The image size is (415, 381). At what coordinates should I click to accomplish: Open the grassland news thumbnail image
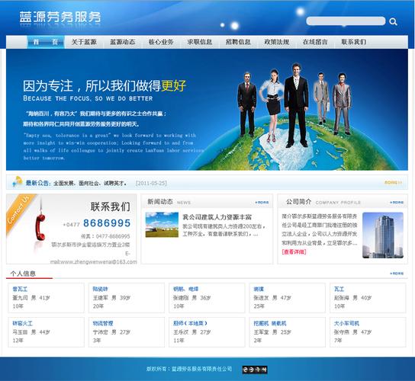[x=162, y=225]
